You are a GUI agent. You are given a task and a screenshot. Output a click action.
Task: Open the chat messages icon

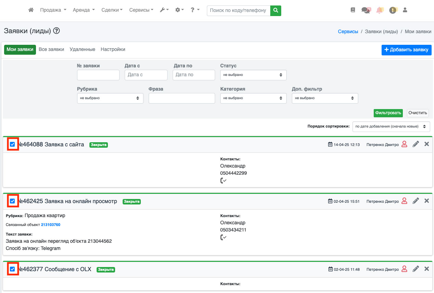point(365,10)
